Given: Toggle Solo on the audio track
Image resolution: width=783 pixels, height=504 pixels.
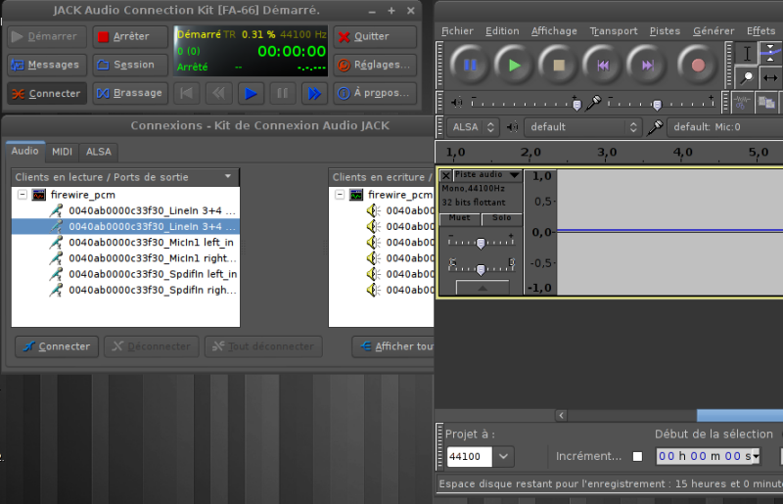Looking at the screenshot, I should [x=501, y=218].
